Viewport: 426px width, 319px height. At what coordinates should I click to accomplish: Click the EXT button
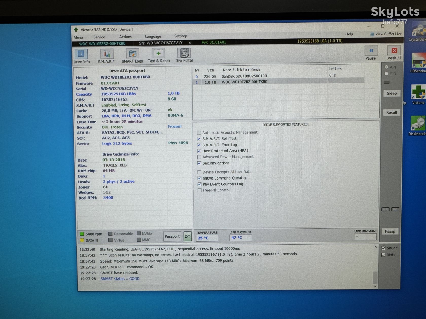coord(187,236)
